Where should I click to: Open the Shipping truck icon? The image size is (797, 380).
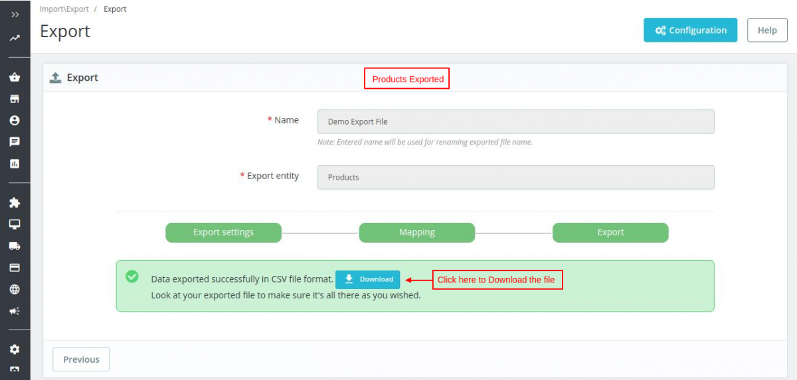click(x=15, y=246)
